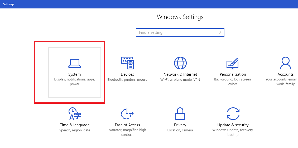Open the Network & Internet label
The height and width of the screenshot is (148, 298).
(180, 74)
